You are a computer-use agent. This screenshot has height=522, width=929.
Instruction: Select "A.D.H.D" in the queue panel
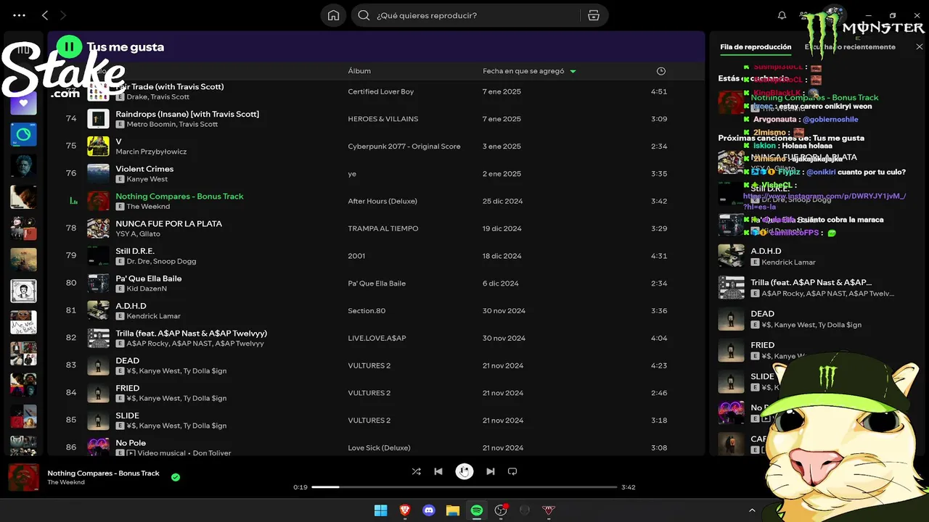click(x=765, y=252)
